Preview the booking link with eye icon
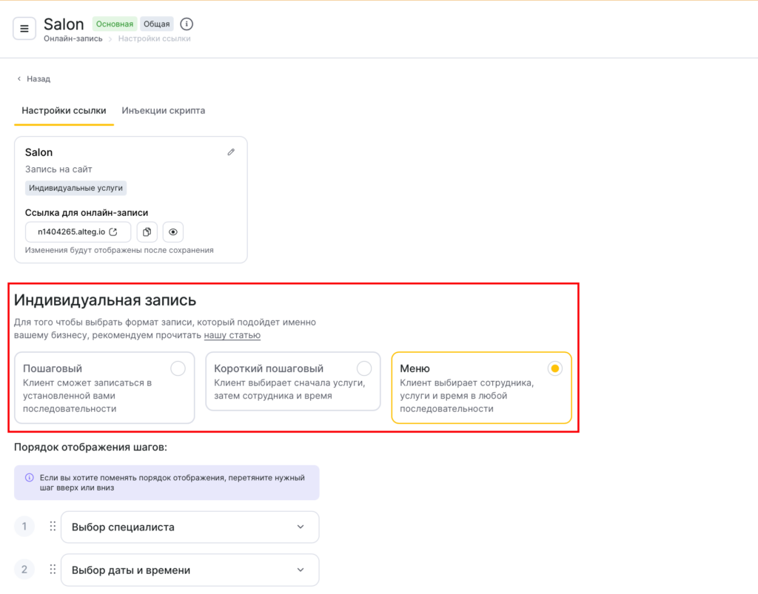Screen dimensions: 758x594 point(172,232)
